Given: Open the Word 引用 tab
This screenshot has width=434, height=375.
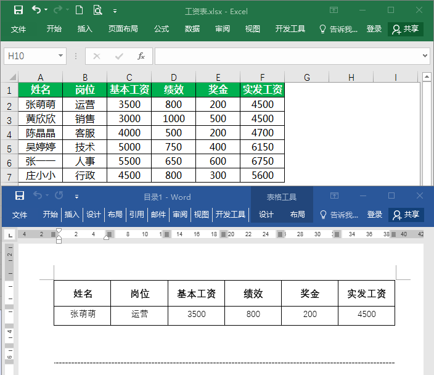Looking at the screenshot, I should (x=136, y=215).
